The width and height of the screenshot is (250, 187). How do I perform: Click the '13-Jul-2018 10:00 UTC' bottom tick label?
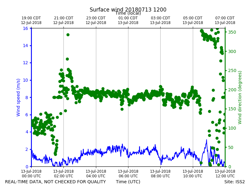(x=192, y=174)
